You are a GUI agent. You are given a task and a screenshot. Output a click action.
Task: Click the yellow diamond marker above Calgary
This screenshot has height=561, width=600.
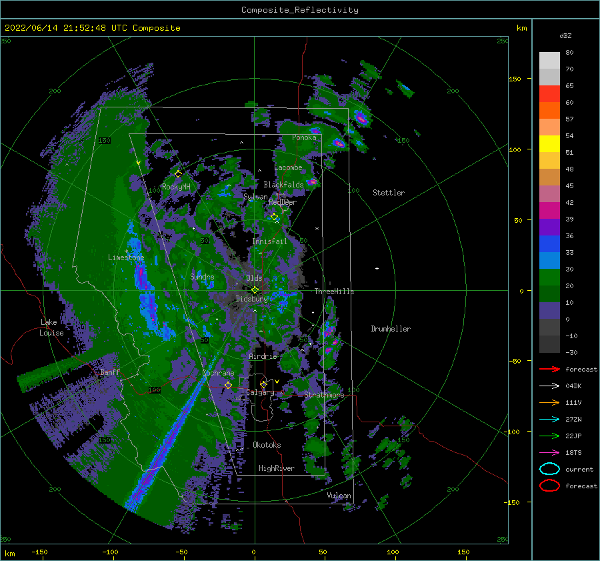263,384
